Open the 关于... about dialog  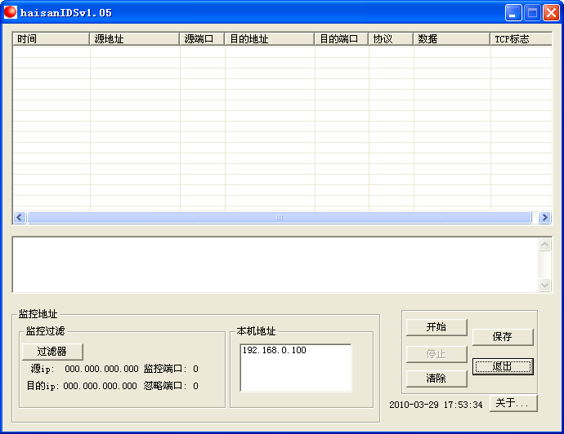point(513,403)
